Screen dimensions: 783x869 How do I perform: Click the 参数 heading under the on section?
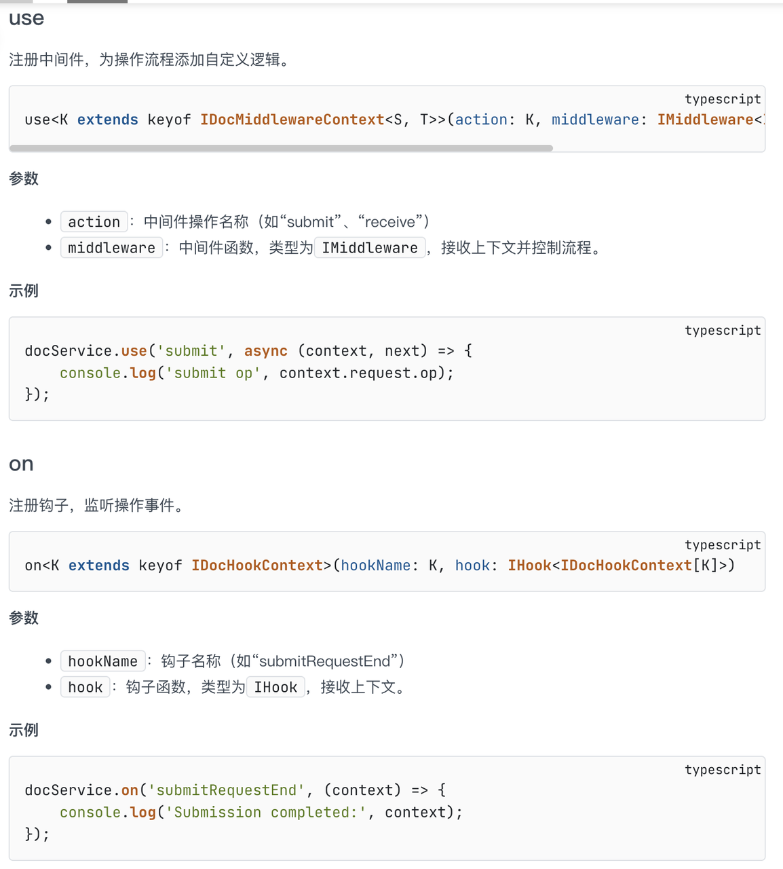[x=24, y=618]
